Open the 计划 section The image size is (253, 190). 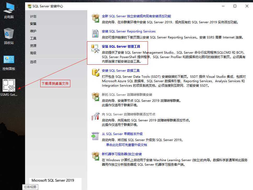click(33, 16)
